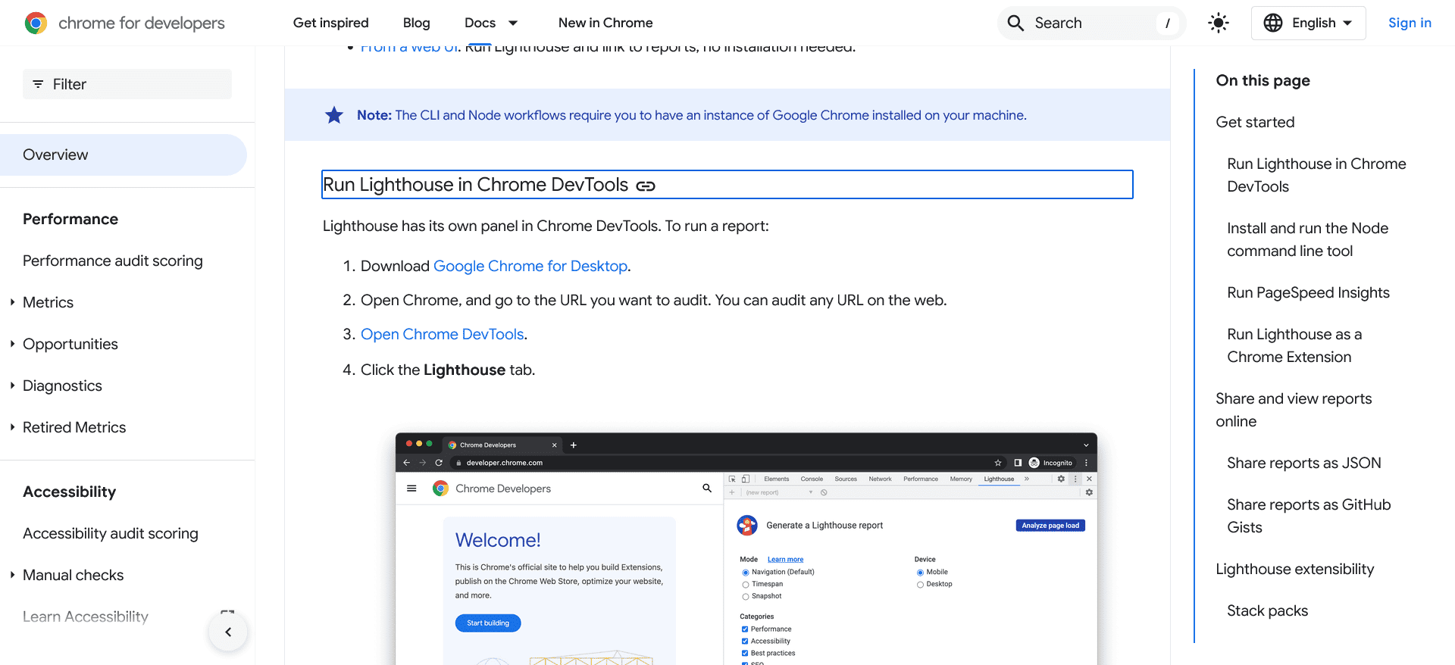1455x665 pixels.
Task: Click the heading anchor link icon
Action: [x=646, y=186]
